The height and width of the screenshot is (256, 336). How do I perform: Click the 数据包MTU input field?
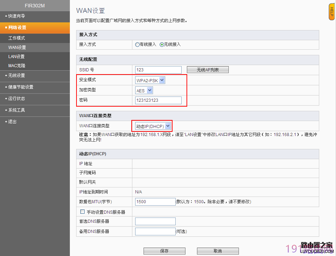pyautogui.click(x=155, y=202)
